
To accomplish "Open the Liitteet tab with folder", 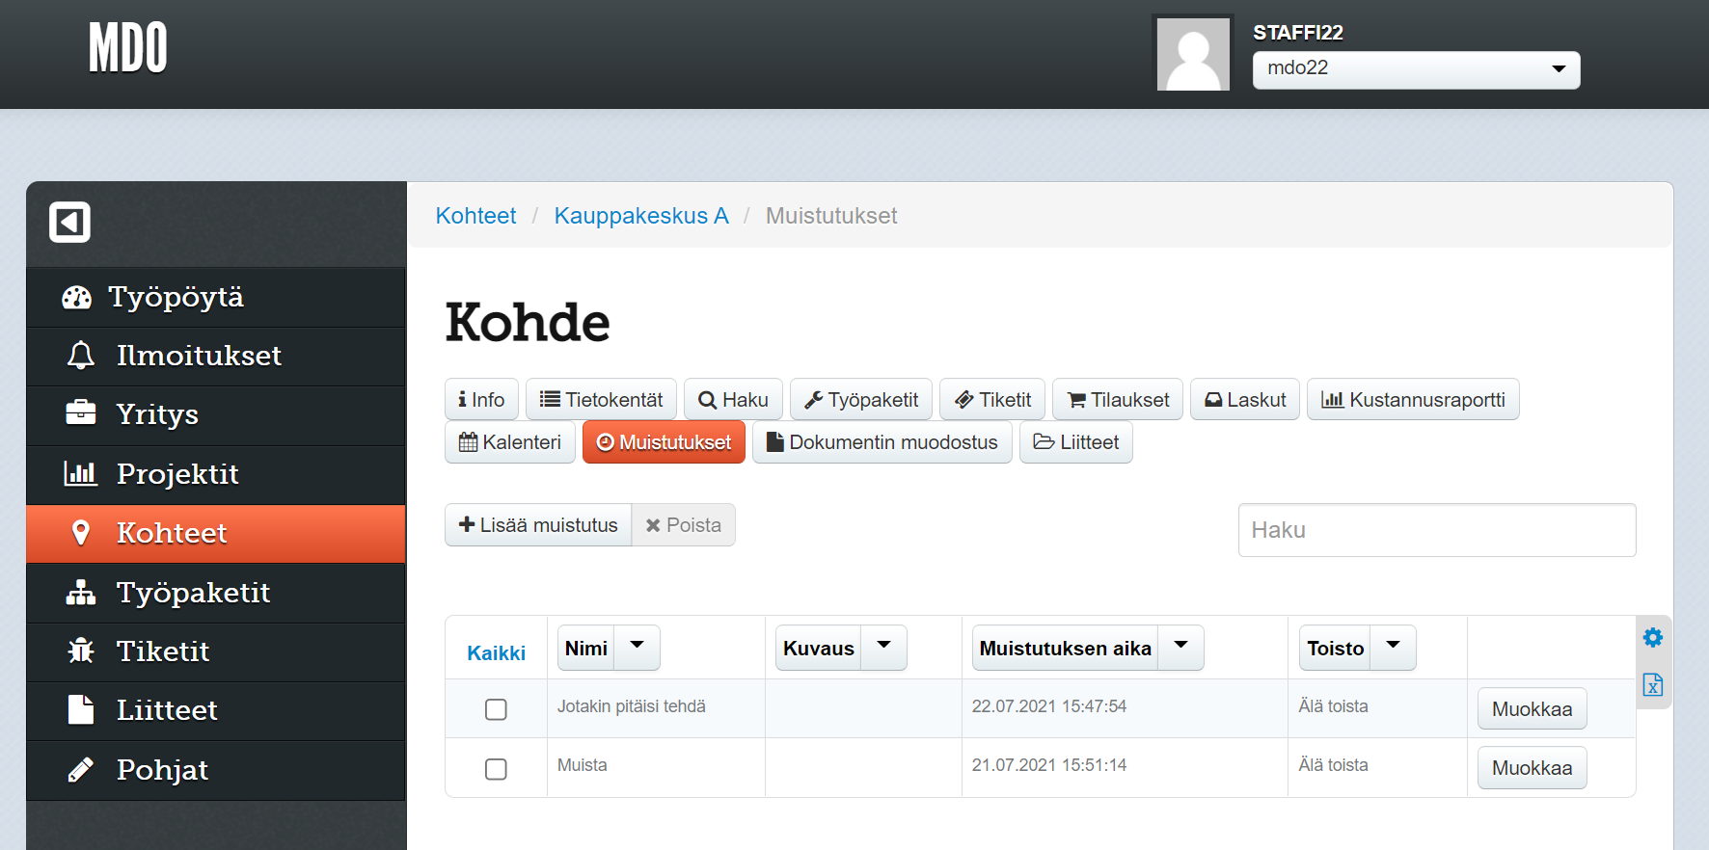I will click(x=1075, y=441).
